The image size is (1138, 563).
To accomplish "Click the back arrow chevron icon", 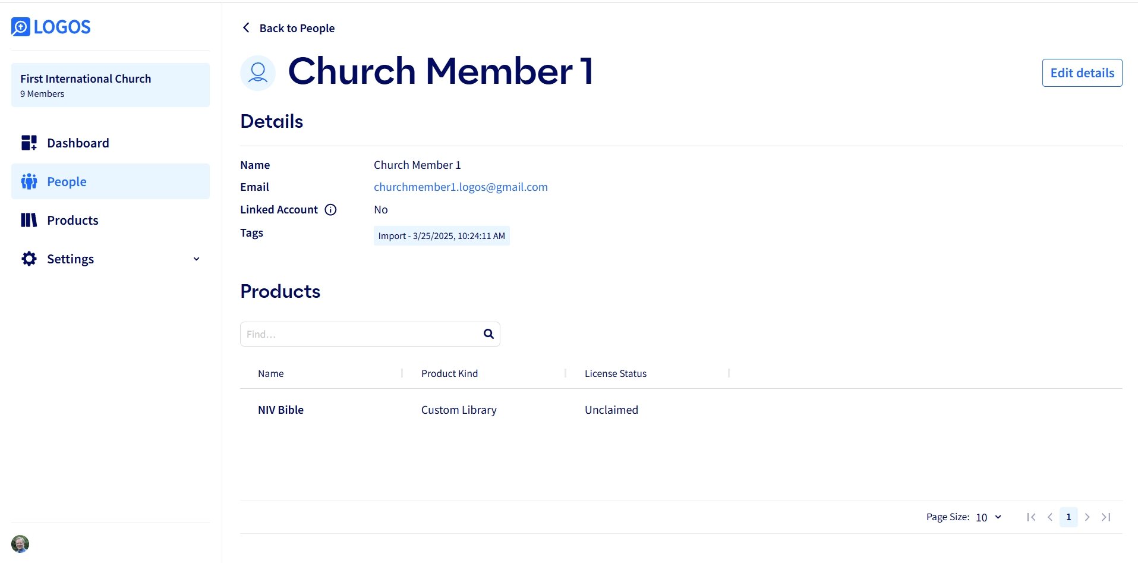I will point(246,28).
